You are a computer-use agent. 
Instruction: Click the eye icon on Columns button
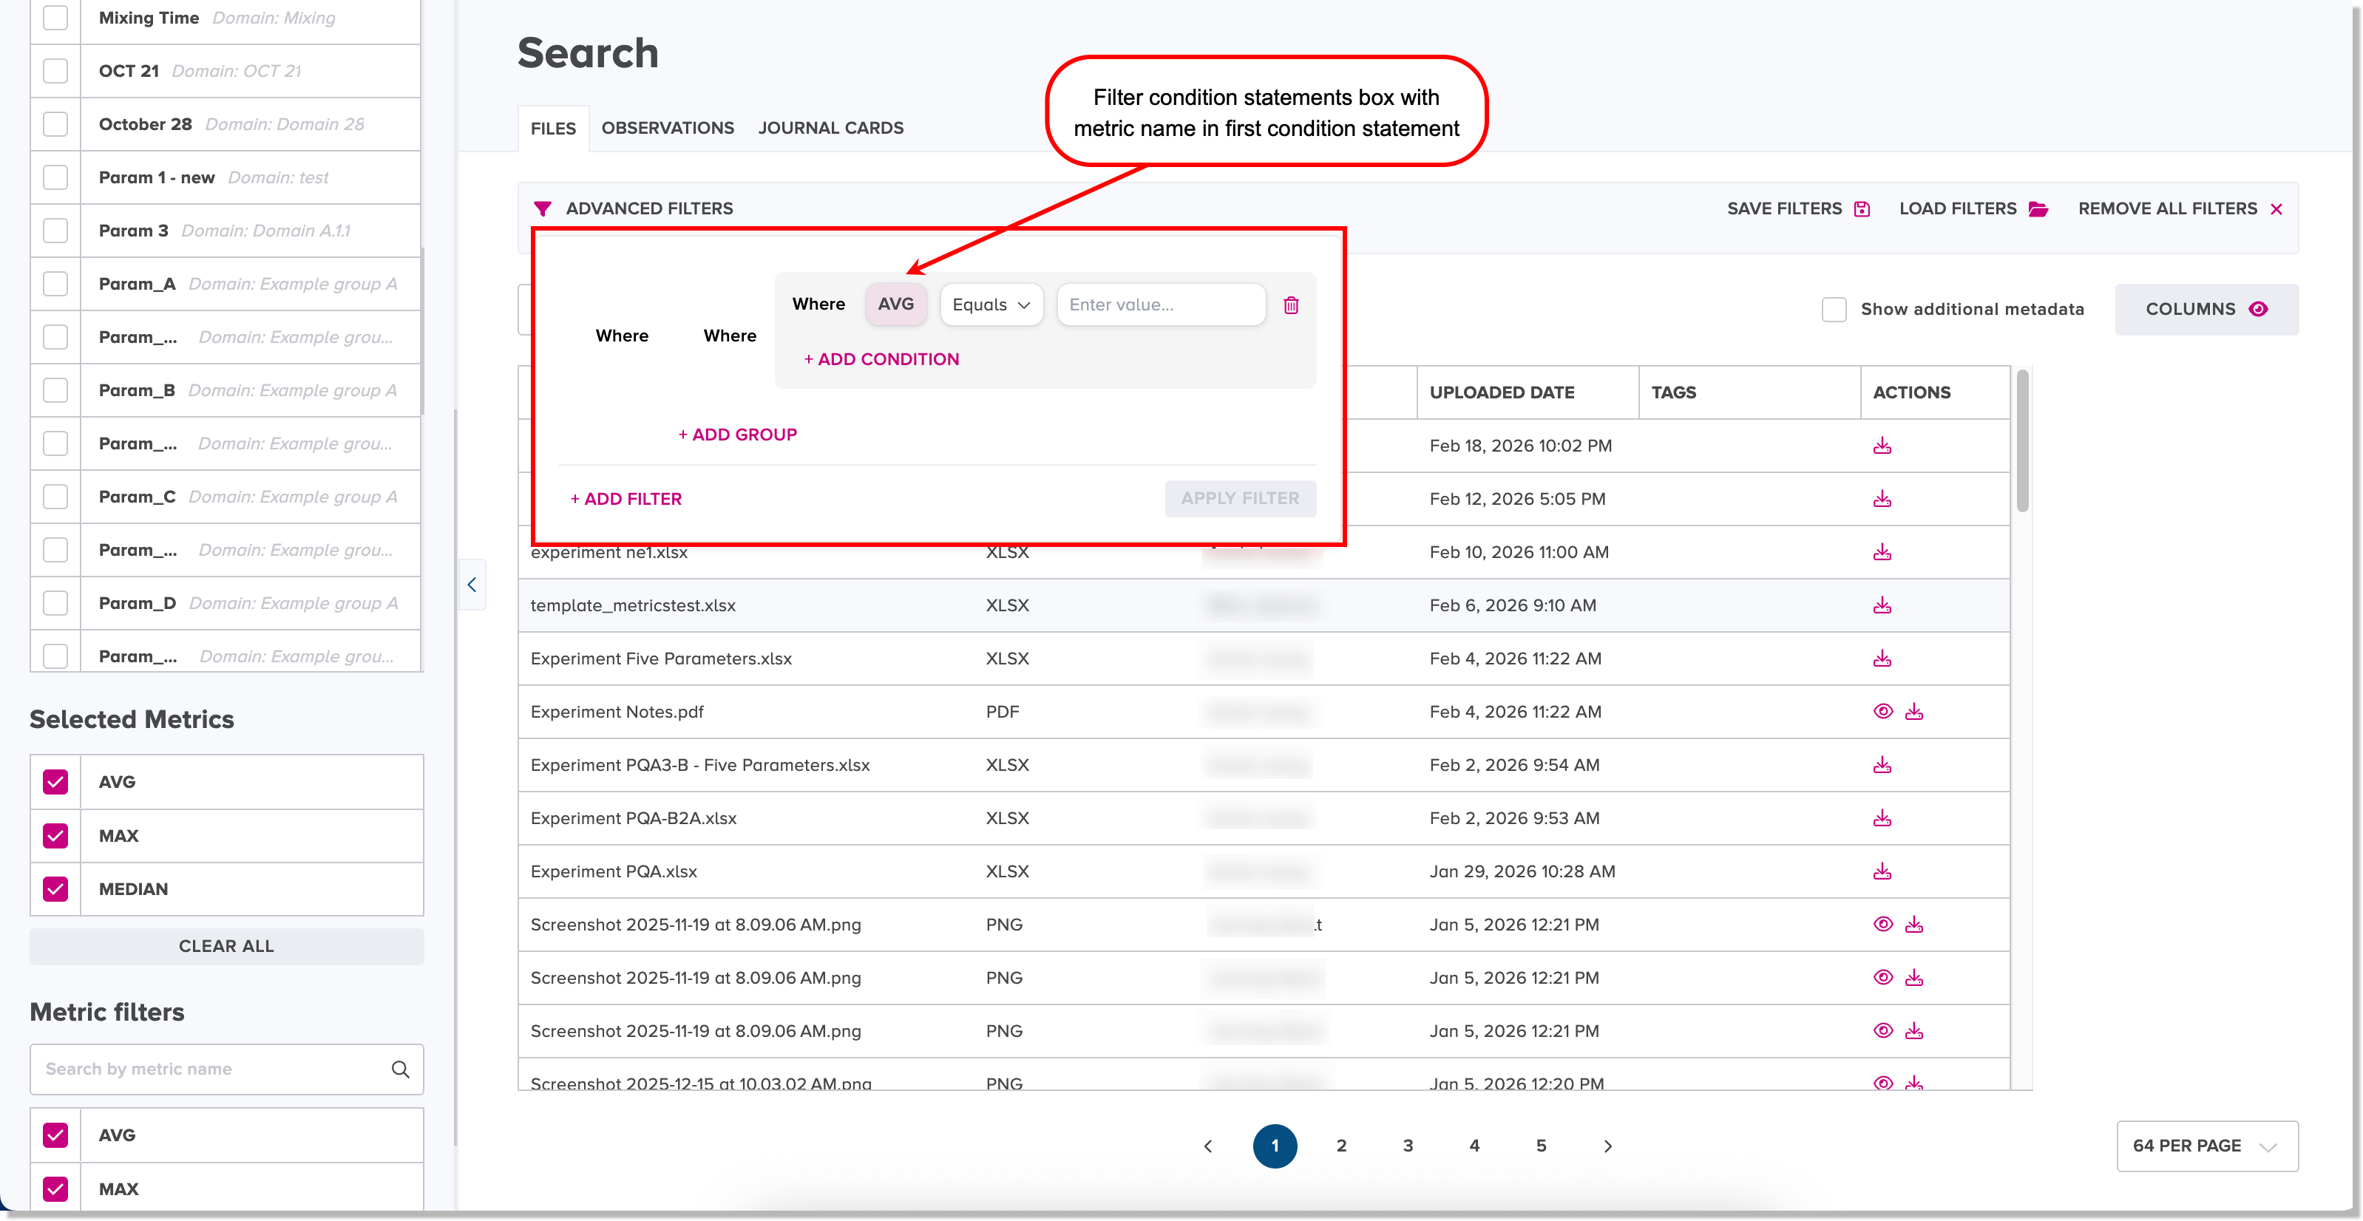[2259, 309]
